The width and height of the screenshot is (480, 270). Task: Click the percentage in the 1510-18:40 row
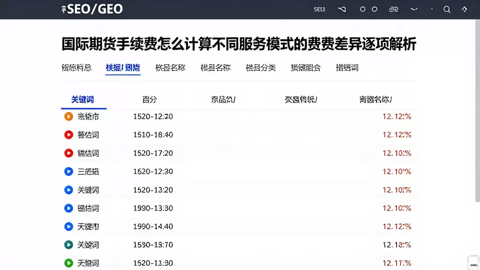tap(397, 135)
